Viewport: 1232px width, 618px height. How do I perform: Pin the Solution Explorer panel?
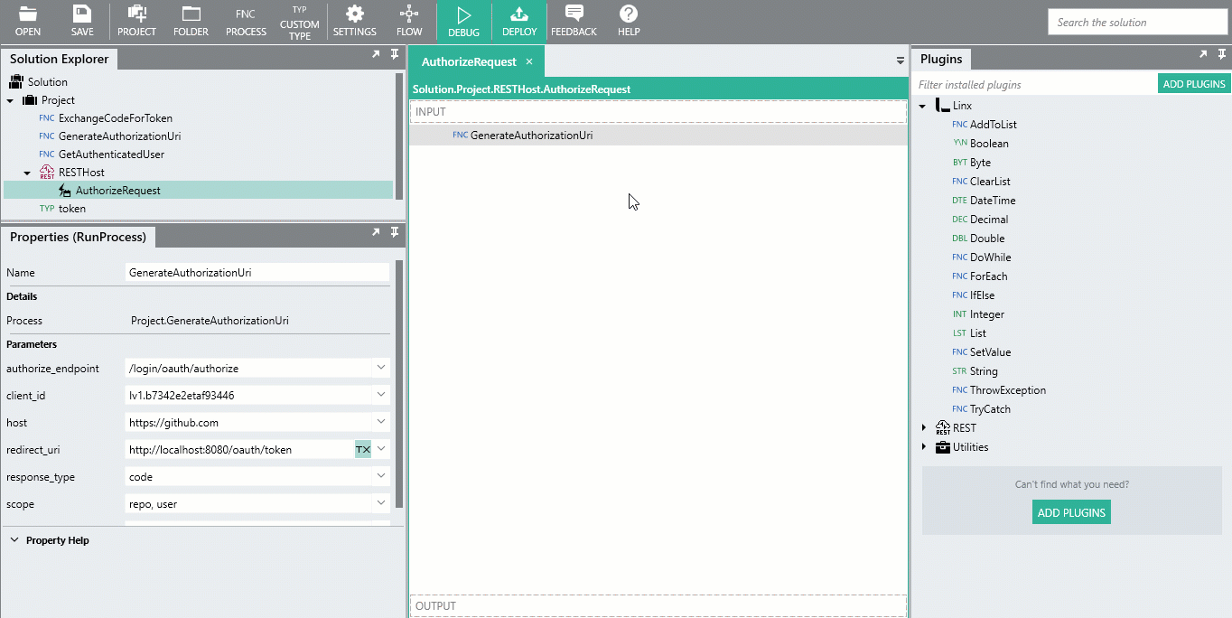(395, 54)
